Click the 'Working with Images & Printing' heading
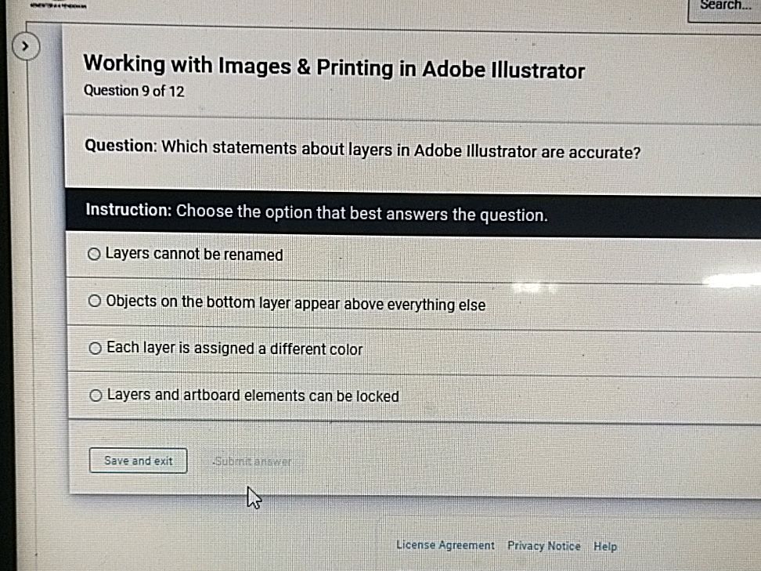The image size is (761, 571). pos(334,68)
